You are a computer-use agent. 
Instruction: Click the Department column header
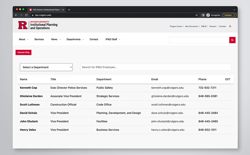click(x=104, y=79)
